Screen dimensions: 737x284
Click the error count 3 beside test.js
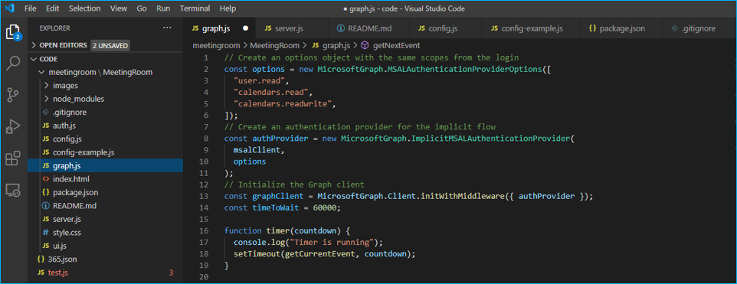171,273
